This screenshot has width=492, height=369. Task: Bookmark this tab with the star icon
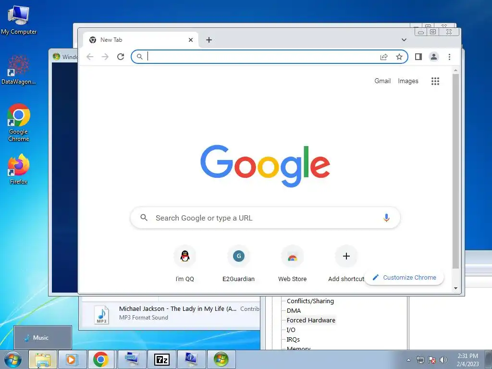click(x=399, y=57)
